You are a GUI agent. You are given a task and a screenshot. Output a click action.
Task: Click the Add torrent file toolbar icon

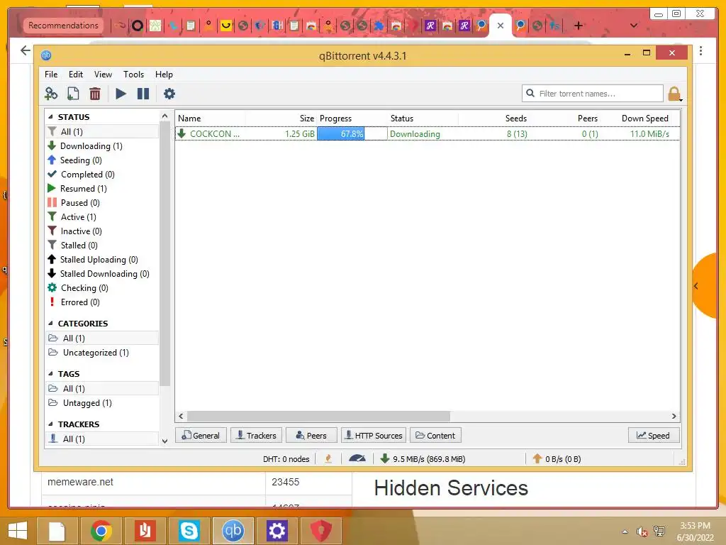tap(73, 94)
